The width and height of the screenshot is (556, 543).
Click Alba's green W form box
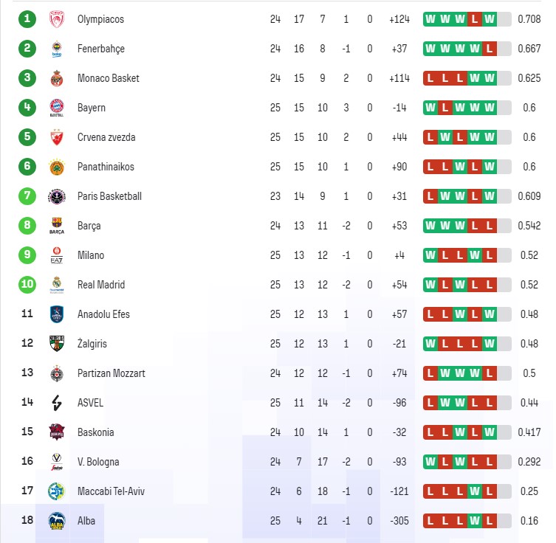coord(475,521)
